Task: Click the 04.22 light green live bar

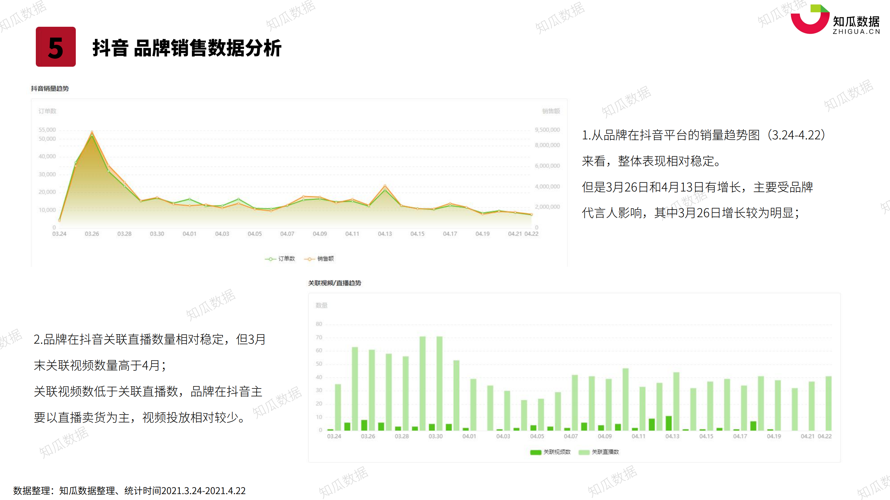Action: pos(828,403)
